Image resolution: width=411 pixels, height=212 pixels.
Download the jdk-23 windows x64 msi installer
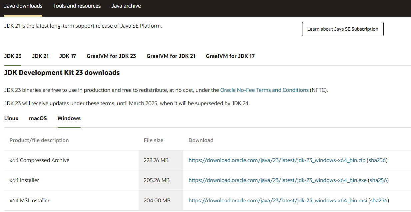click(278, 201)
